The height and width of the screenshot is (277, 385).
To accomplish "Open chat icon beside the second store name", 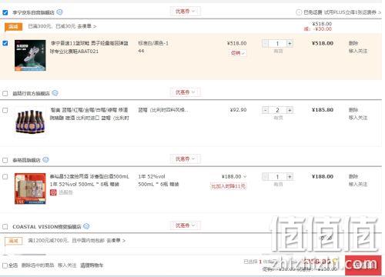I will (x=55, y=93).
